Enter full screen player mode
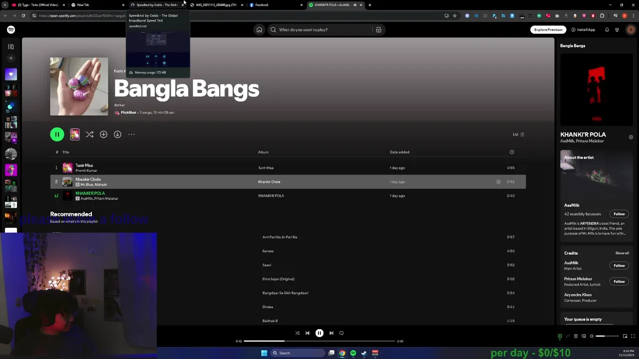 click(633, 336)
